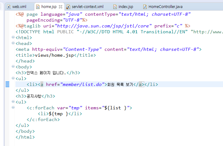223x146 pixels.
Task: Collapse the <html> element fold
Action: click(13, 37)
